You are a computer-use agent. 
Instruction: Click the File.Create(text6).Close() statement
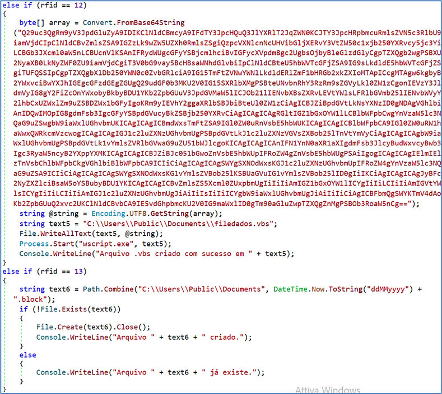94,327
